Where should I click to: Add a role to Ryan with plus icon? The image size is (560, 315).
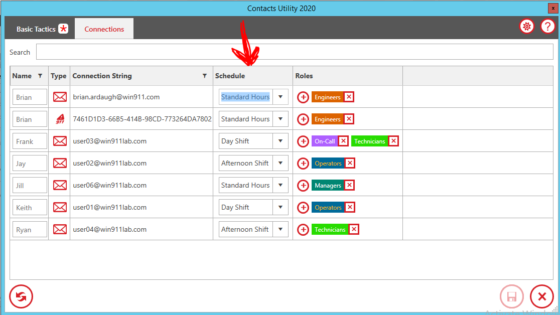303,230
